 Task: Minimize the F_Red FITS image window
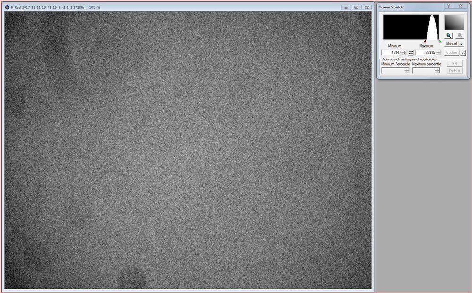click(x=346, y=8)
